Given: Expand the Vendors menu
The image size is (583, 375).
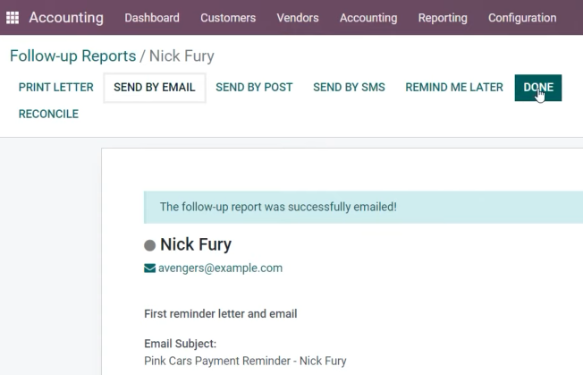Looking at the screenshot, I should pos(298,18).
